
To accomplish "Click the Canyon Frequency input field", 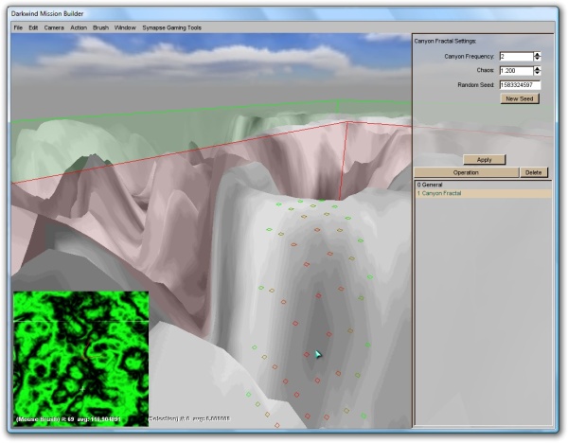I will pyautogui.click(x=515, y=57).
